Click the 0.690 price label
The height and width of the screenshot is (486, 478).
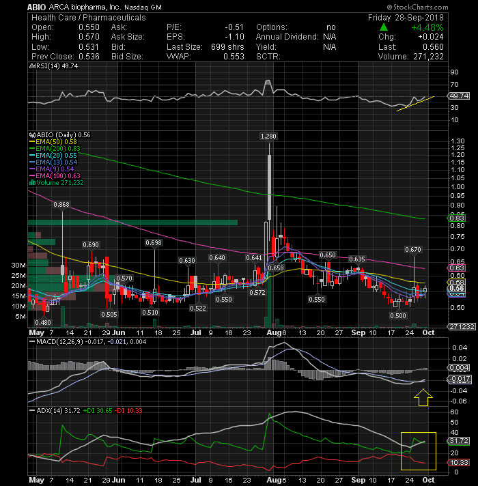pos(91,245)
